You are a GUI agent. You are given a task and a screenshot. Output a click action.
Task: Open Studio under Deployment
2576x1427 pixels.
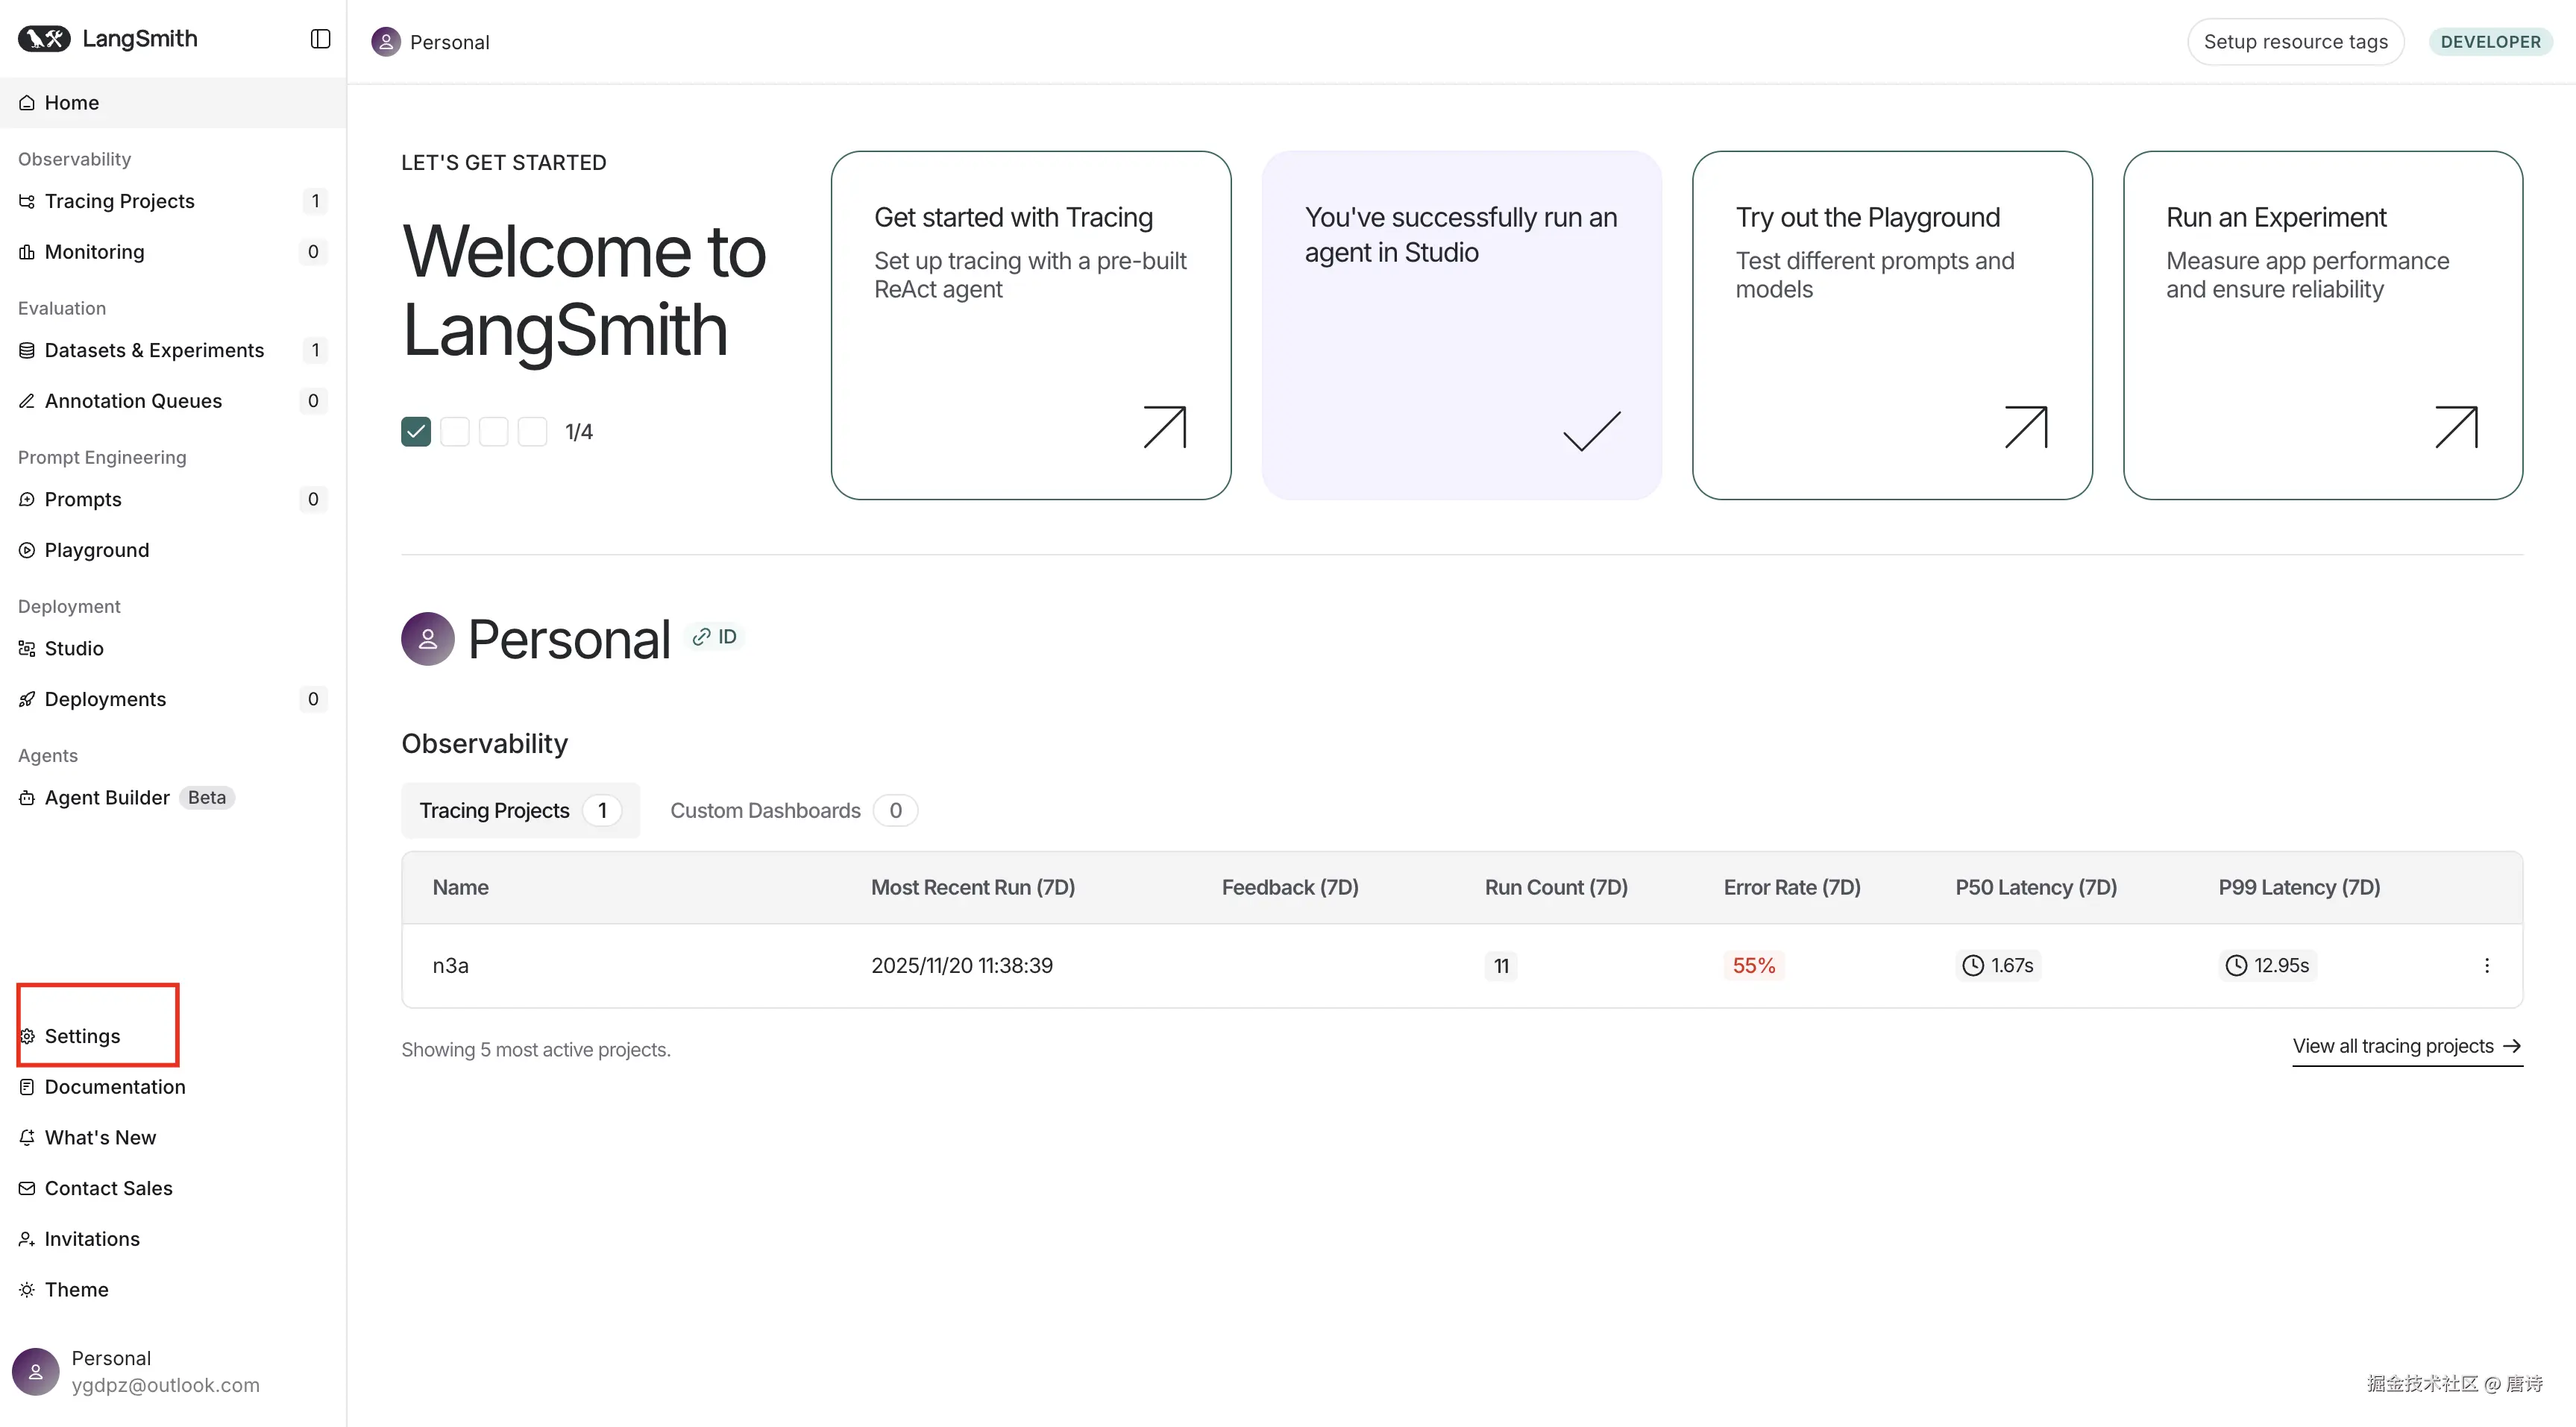(x=74, y=648)
